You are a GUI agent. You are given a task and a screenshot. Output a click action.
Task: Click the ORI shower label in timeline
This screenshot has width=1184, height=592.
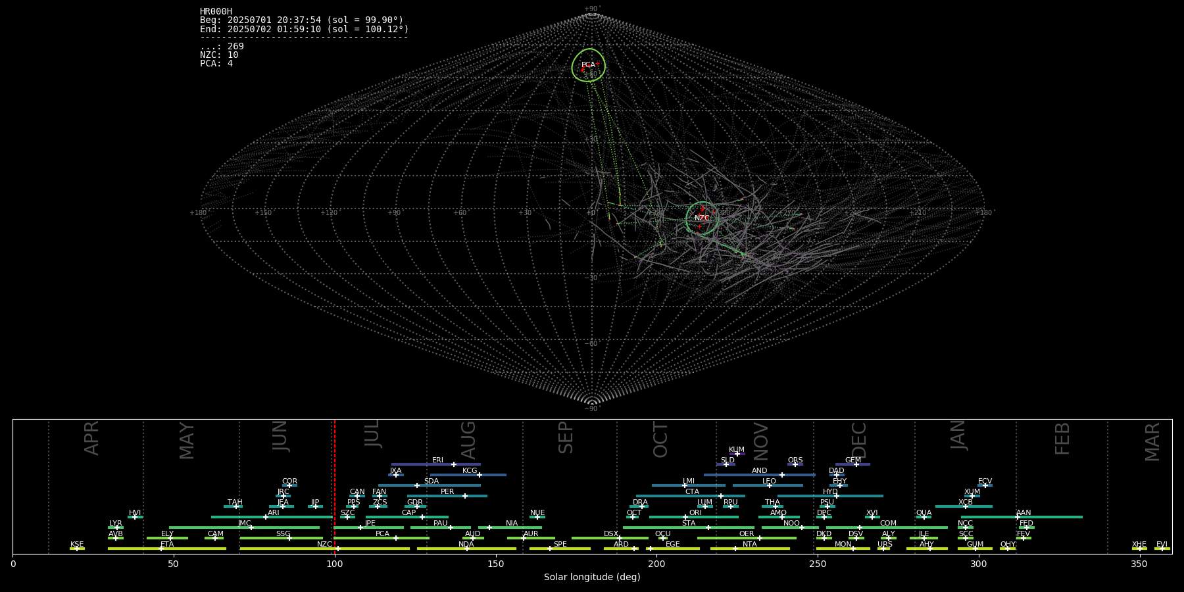(695, 513)
